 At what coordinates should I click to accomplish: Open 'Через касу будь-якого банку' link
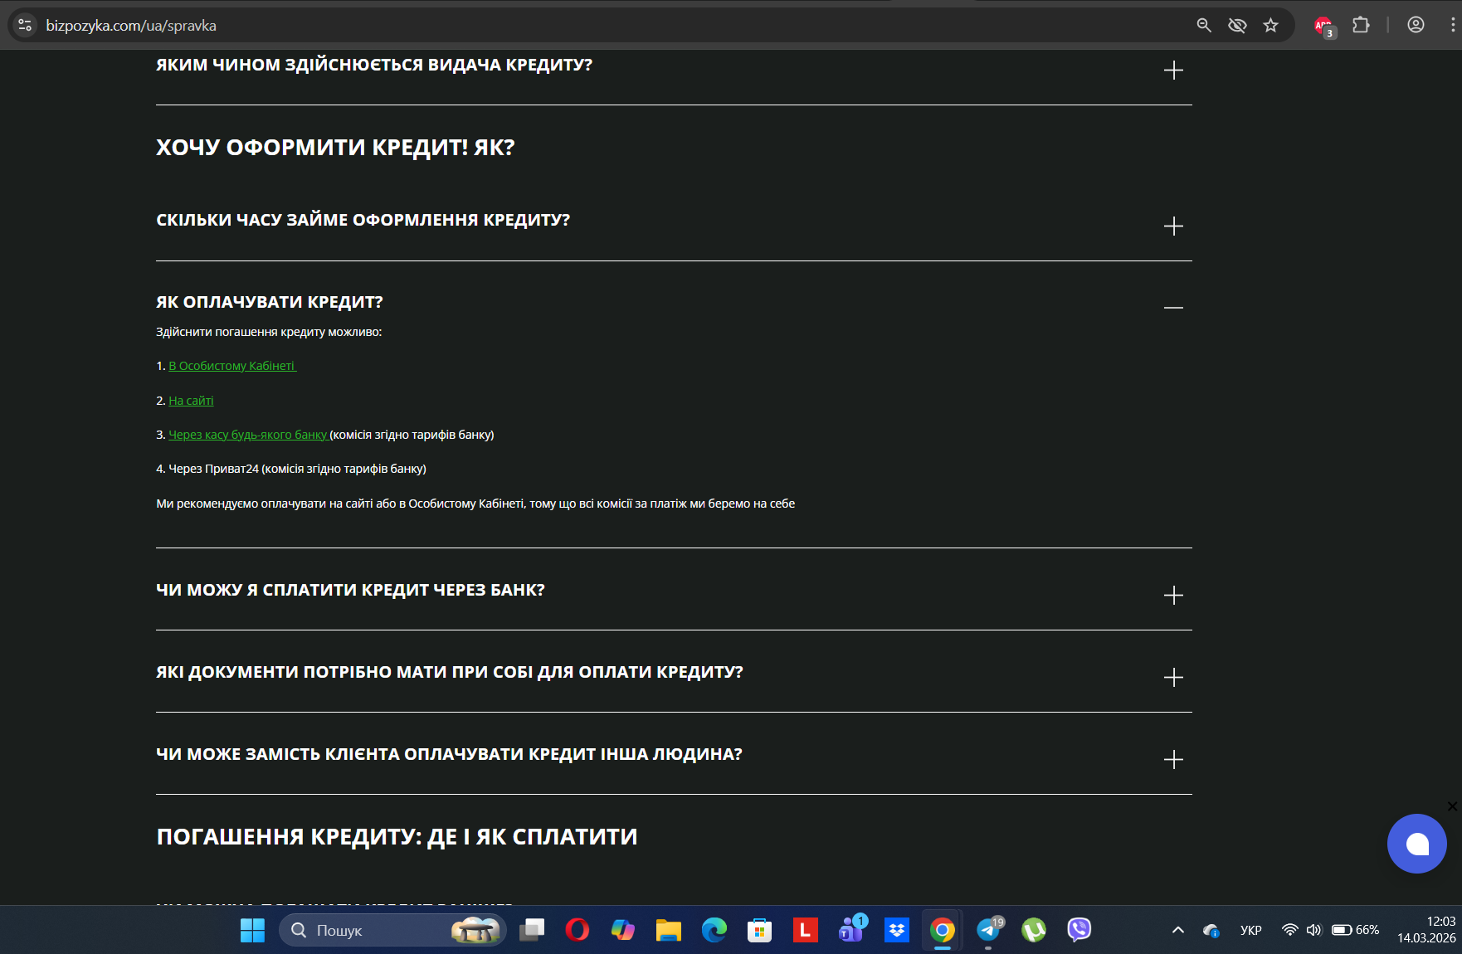point(248,435)
